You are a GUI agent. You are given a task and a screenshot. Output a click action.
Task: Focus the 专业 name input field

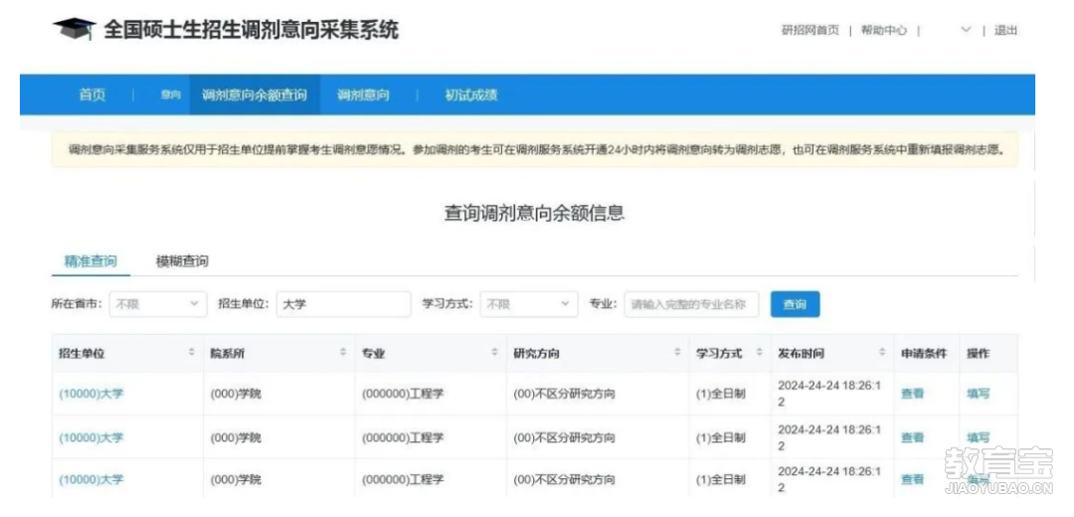tap(691, 304)
